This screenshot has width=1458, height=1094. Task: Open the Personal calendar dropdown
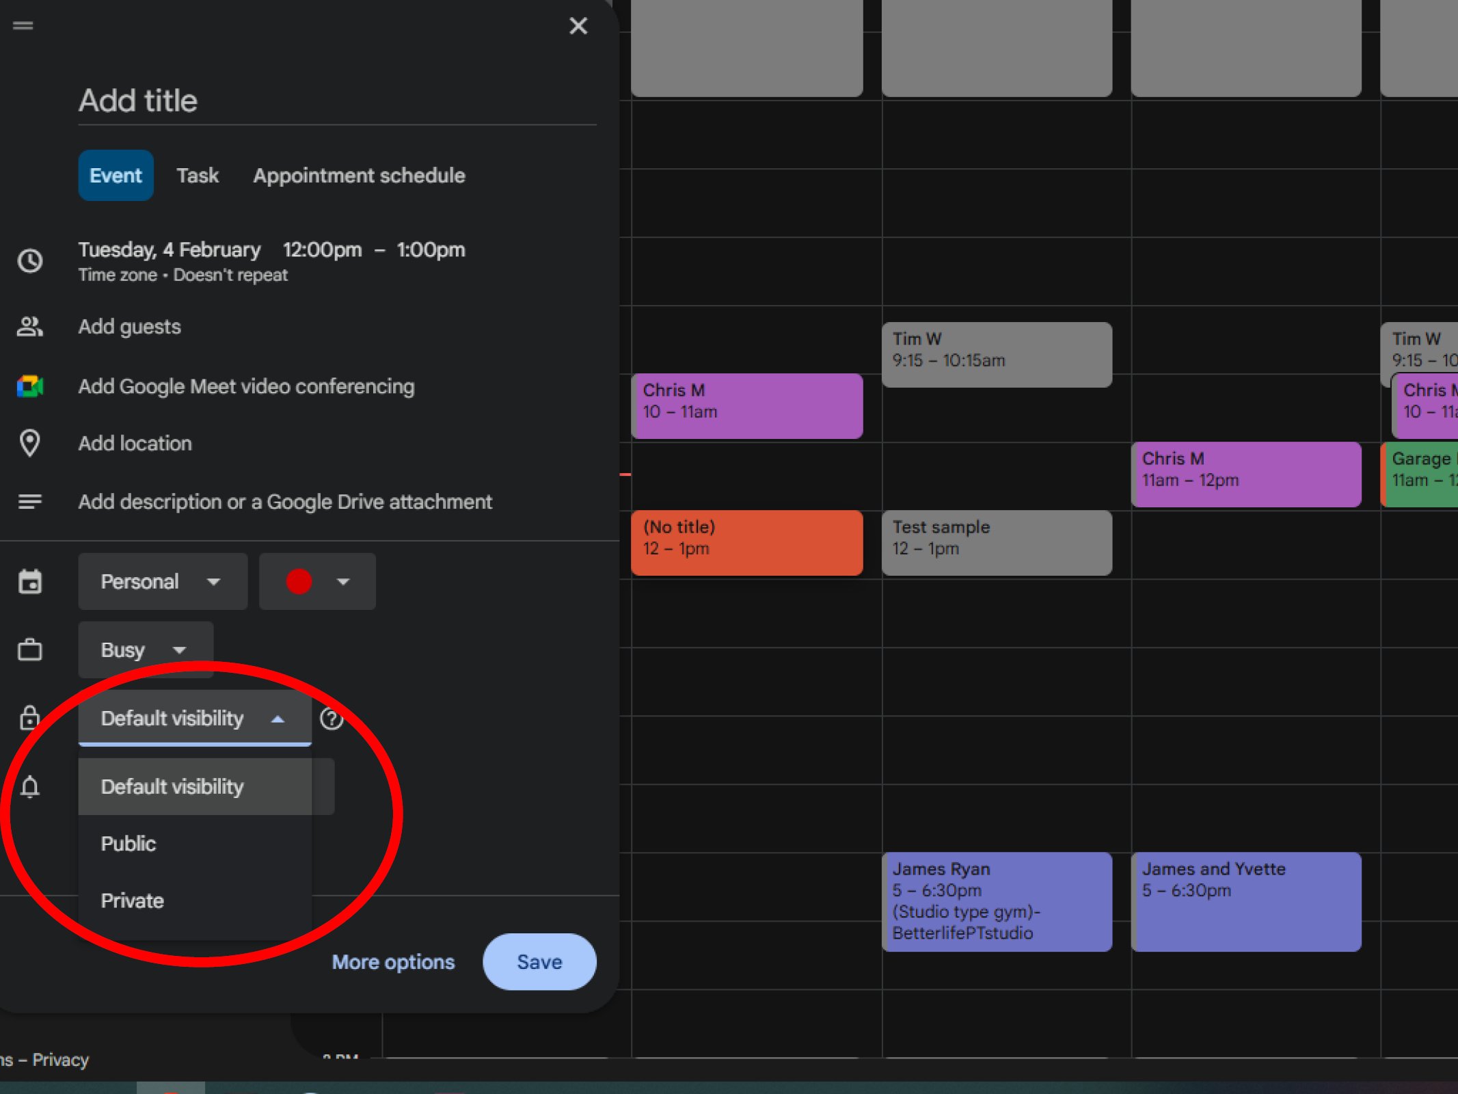click(x=163, y=582)
